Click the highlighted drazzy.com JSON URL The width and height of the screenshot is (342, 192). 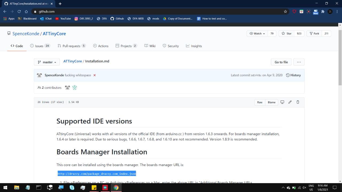click(x=97, y=174)
